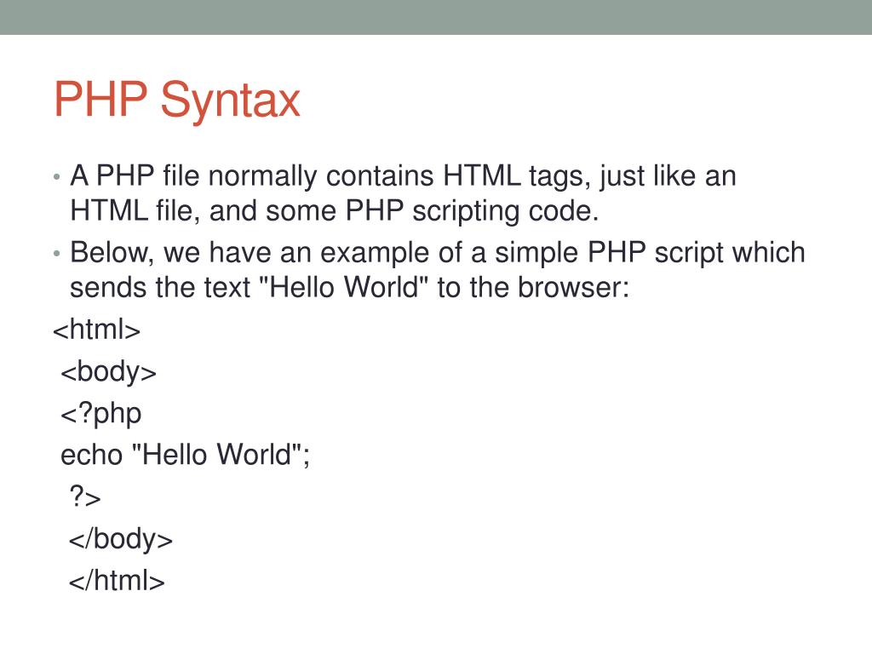Select the line starting 'A PHP file normally contains'
Viewport: 872px width, 654px height.
(x=403, y=176)
